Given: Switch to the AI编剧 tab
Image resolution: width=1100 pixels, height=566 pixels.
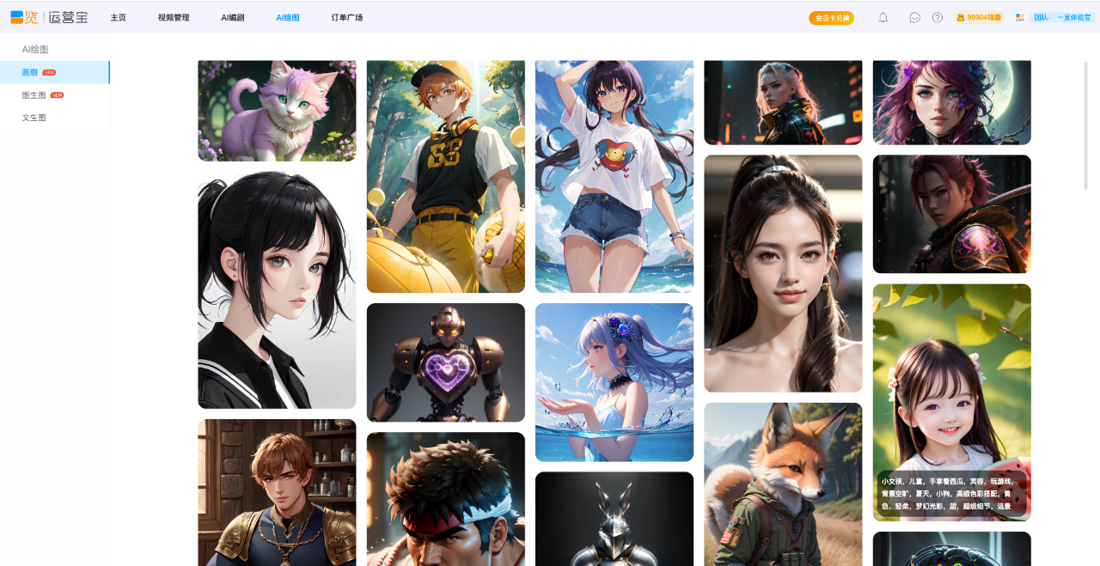Looking at the screenshot, I should coord(233,17).
